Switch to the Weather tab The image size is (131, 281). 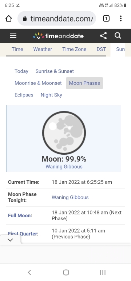[x=43, y=49]
